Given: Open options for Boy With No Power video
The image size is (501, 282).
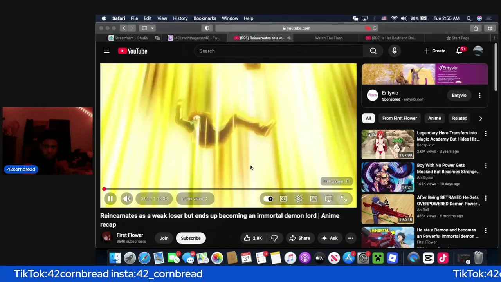Looking at the screenshot, I should (x=485, y=166).
